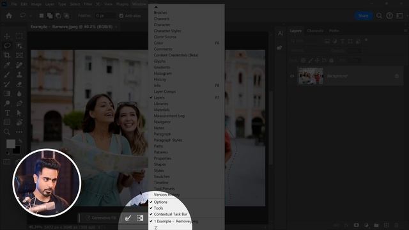Open the Search magnifier icon near Share
The image size is (409, 230).
click(x=379, y=16)
